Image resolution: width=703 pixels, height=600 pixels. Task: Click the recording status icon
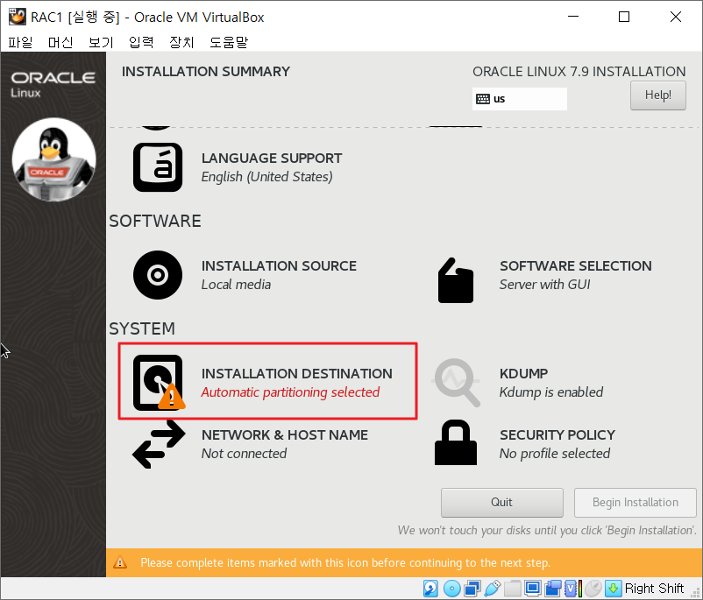click(x=553, y=589)
